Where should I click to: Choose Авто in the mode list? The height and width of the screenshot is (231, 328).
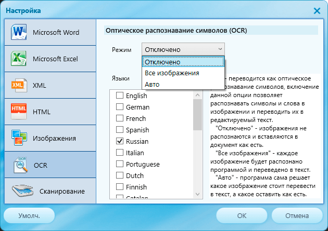click(x=183, y=84)
